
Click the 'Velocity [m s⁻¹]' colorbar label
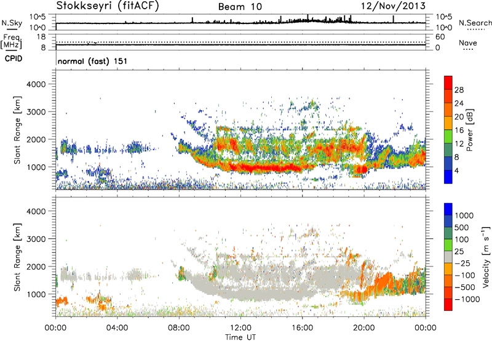(486, 257)
